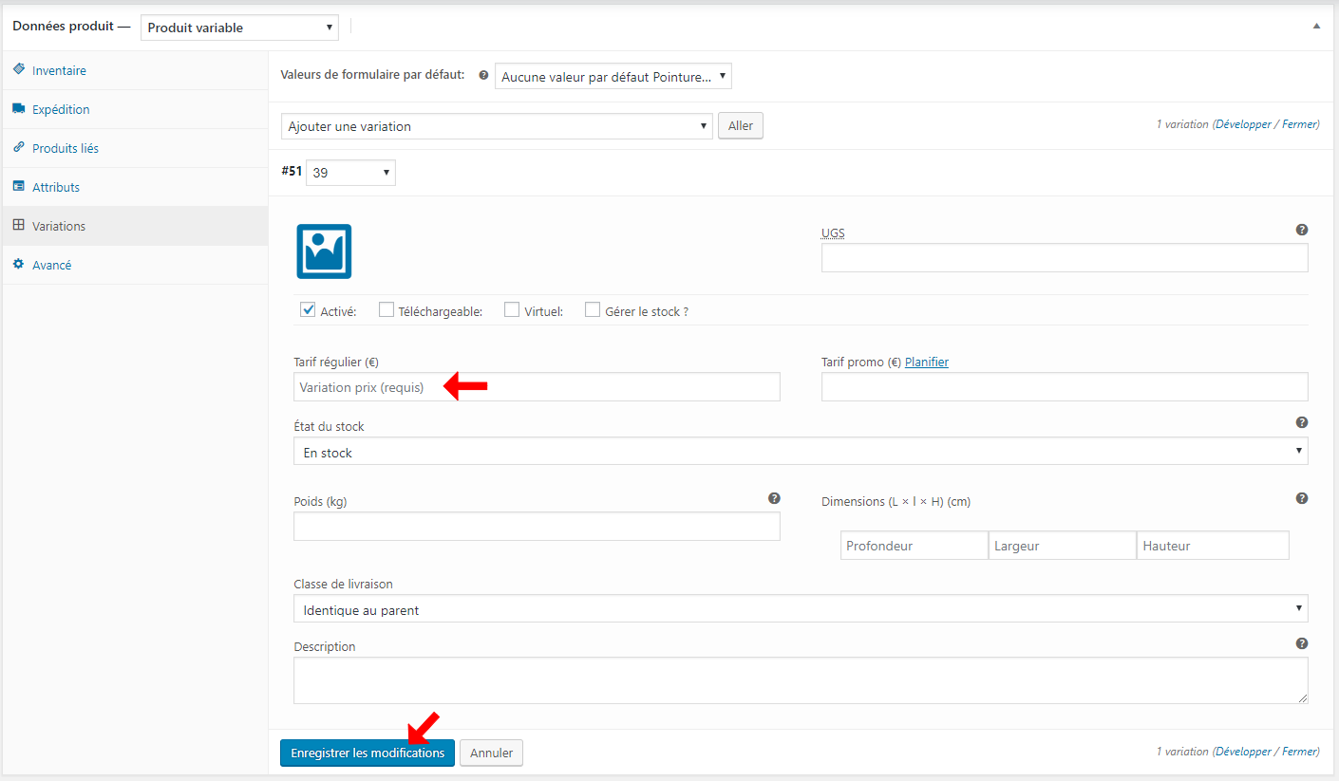Click help icon for Valeurs de formulaire
The width and height of the screenshot is (1339, 781).
[x=483, y=76]
